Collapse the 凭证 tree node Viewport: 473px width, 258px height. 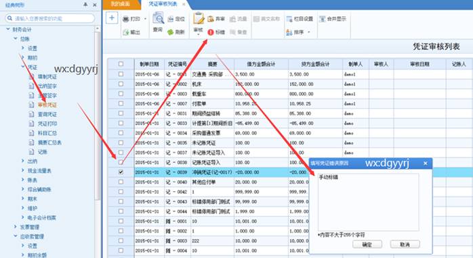click(x=23, y=67)
